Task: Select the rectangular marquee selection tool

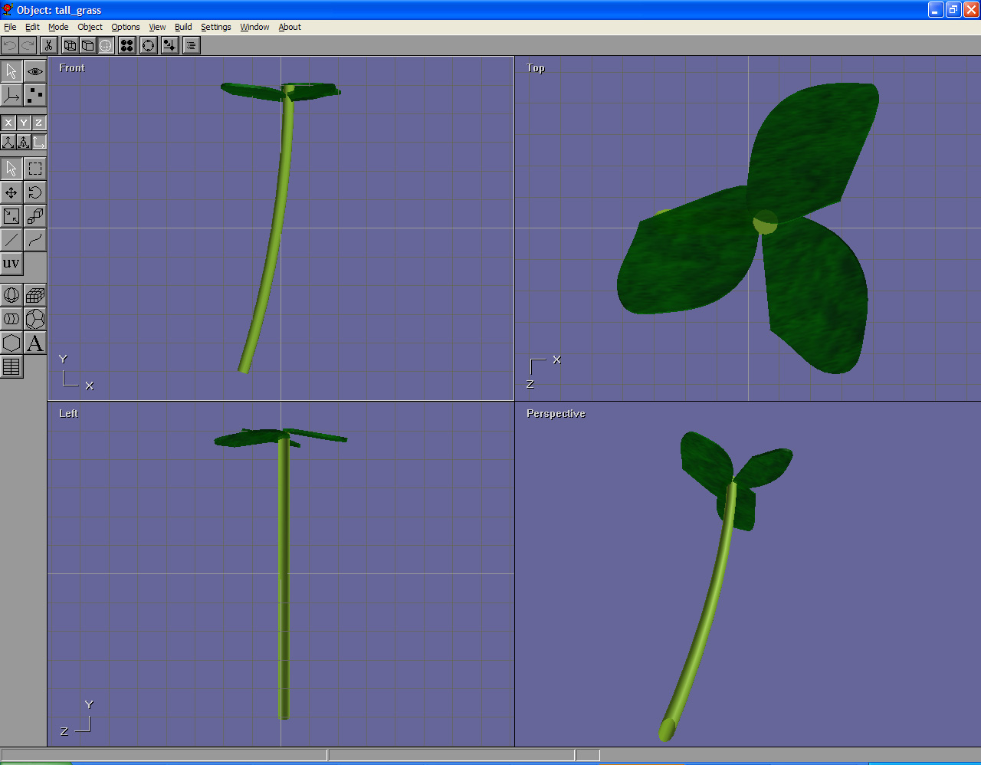Action: (x=35, y=169)
